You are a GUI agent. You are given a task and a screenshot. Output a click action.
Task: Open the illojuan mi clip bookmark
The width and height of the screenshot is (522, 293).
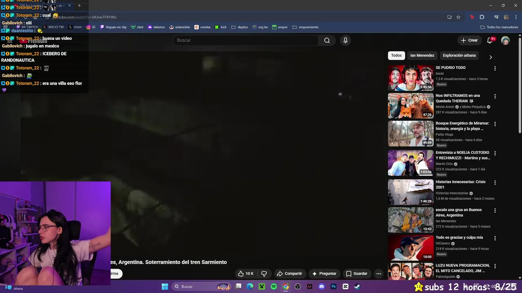pos(113,27)
